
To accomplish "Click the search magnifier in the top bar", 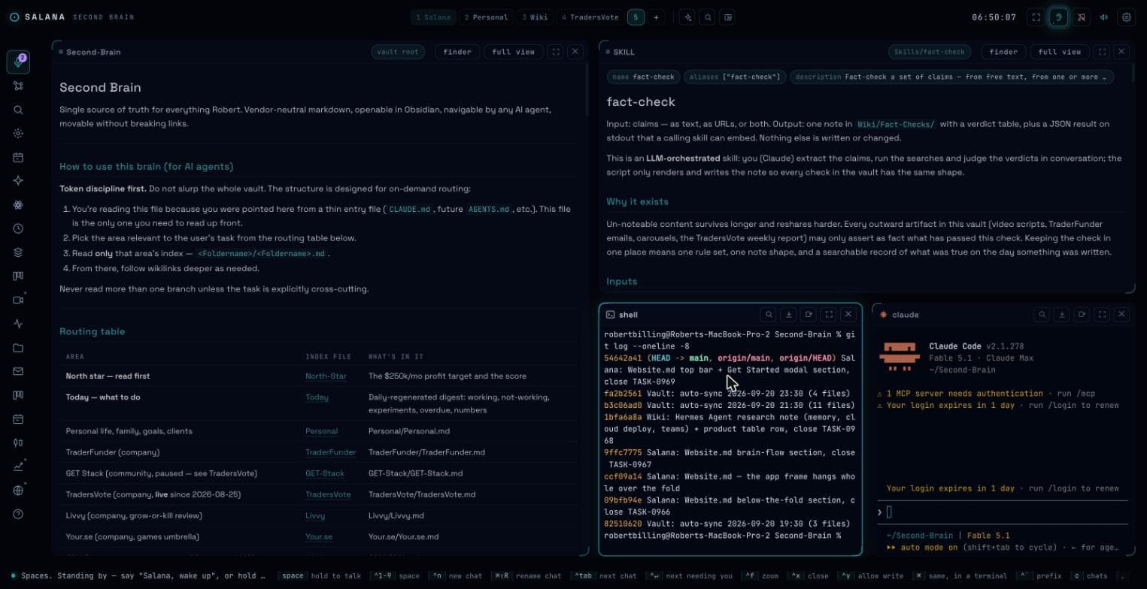I will click(708, 17).
